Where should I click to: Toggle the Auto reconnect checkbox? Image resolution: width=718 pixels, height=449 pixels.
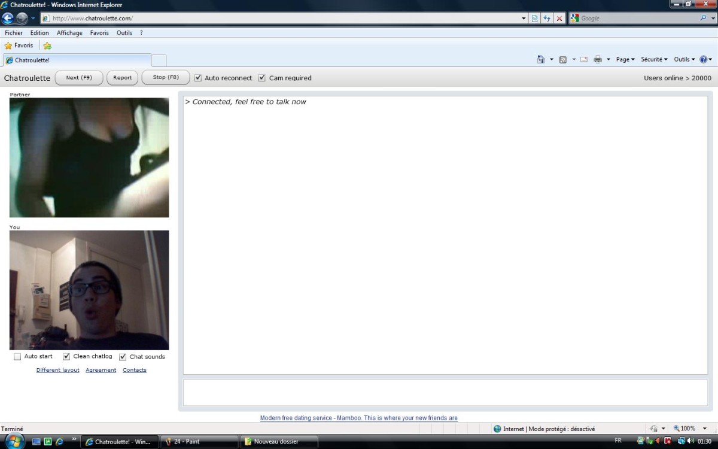pos(198,78)
